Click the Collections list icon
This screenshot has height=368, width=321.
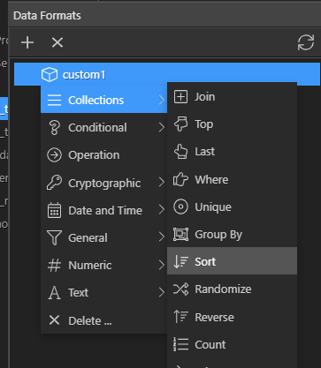(x=54, y=101)
